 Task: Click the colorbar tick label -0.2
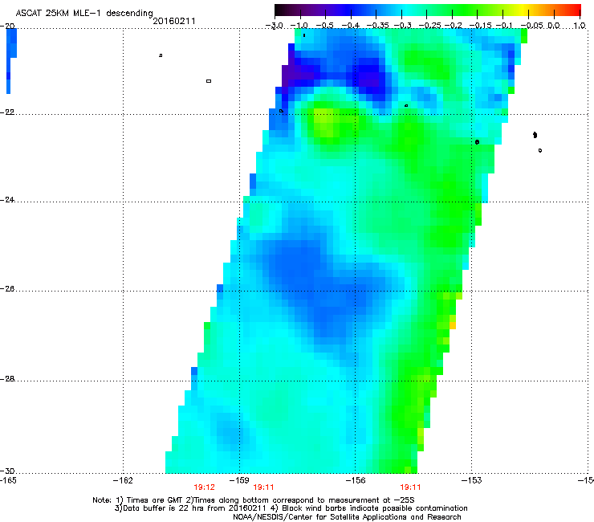click(453, 26)
